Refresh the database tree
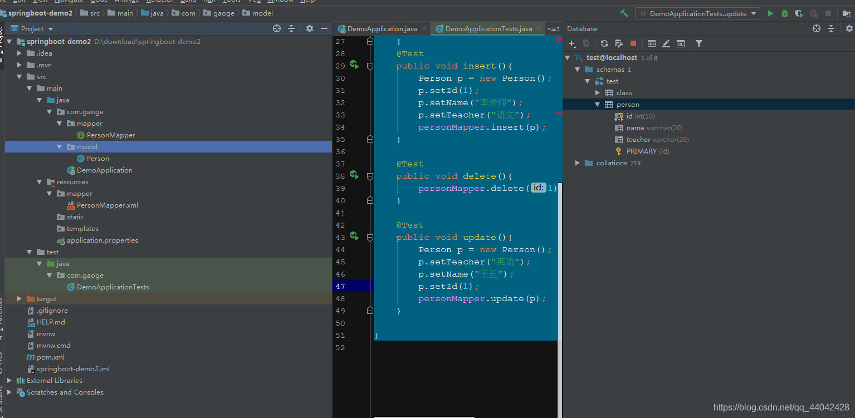 coord(604,43)
